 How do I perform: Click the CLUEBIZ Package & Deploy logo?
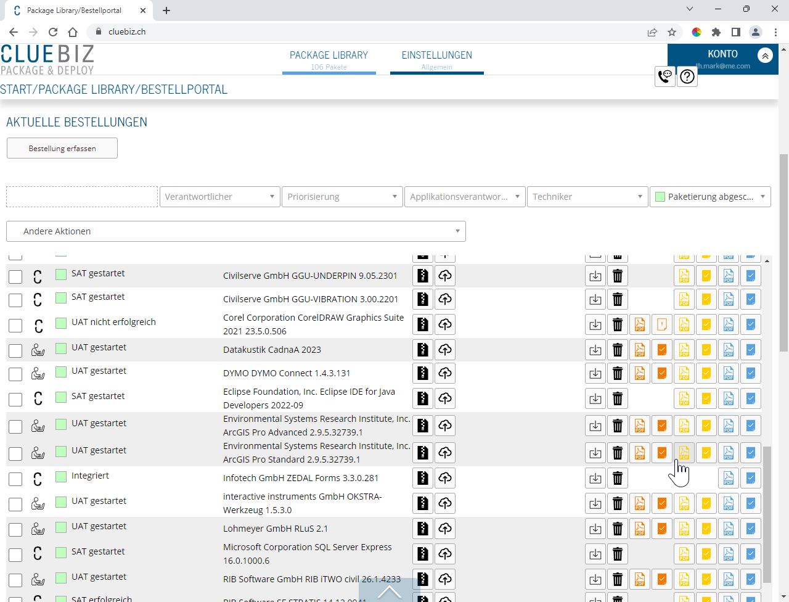[47, 60]
